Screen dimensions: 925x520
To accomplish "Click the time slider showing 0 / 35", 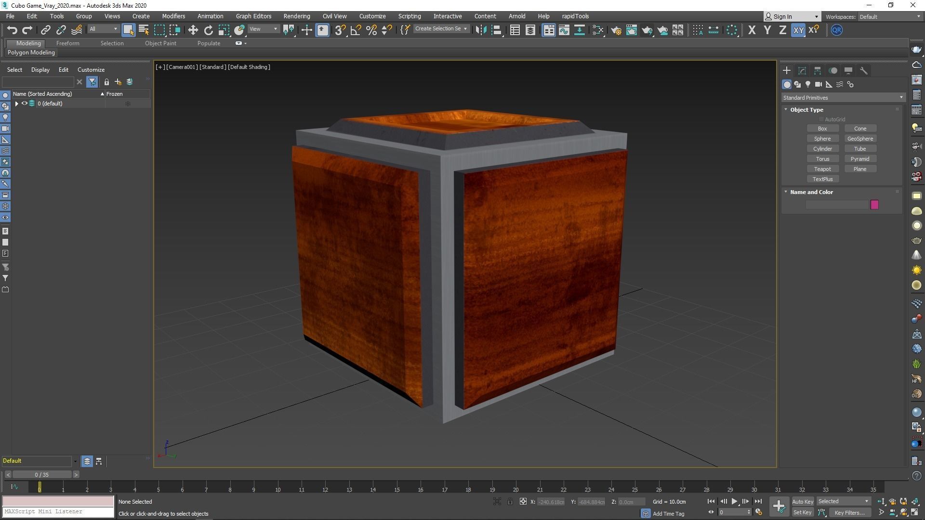I will click(x=42, y=475).
